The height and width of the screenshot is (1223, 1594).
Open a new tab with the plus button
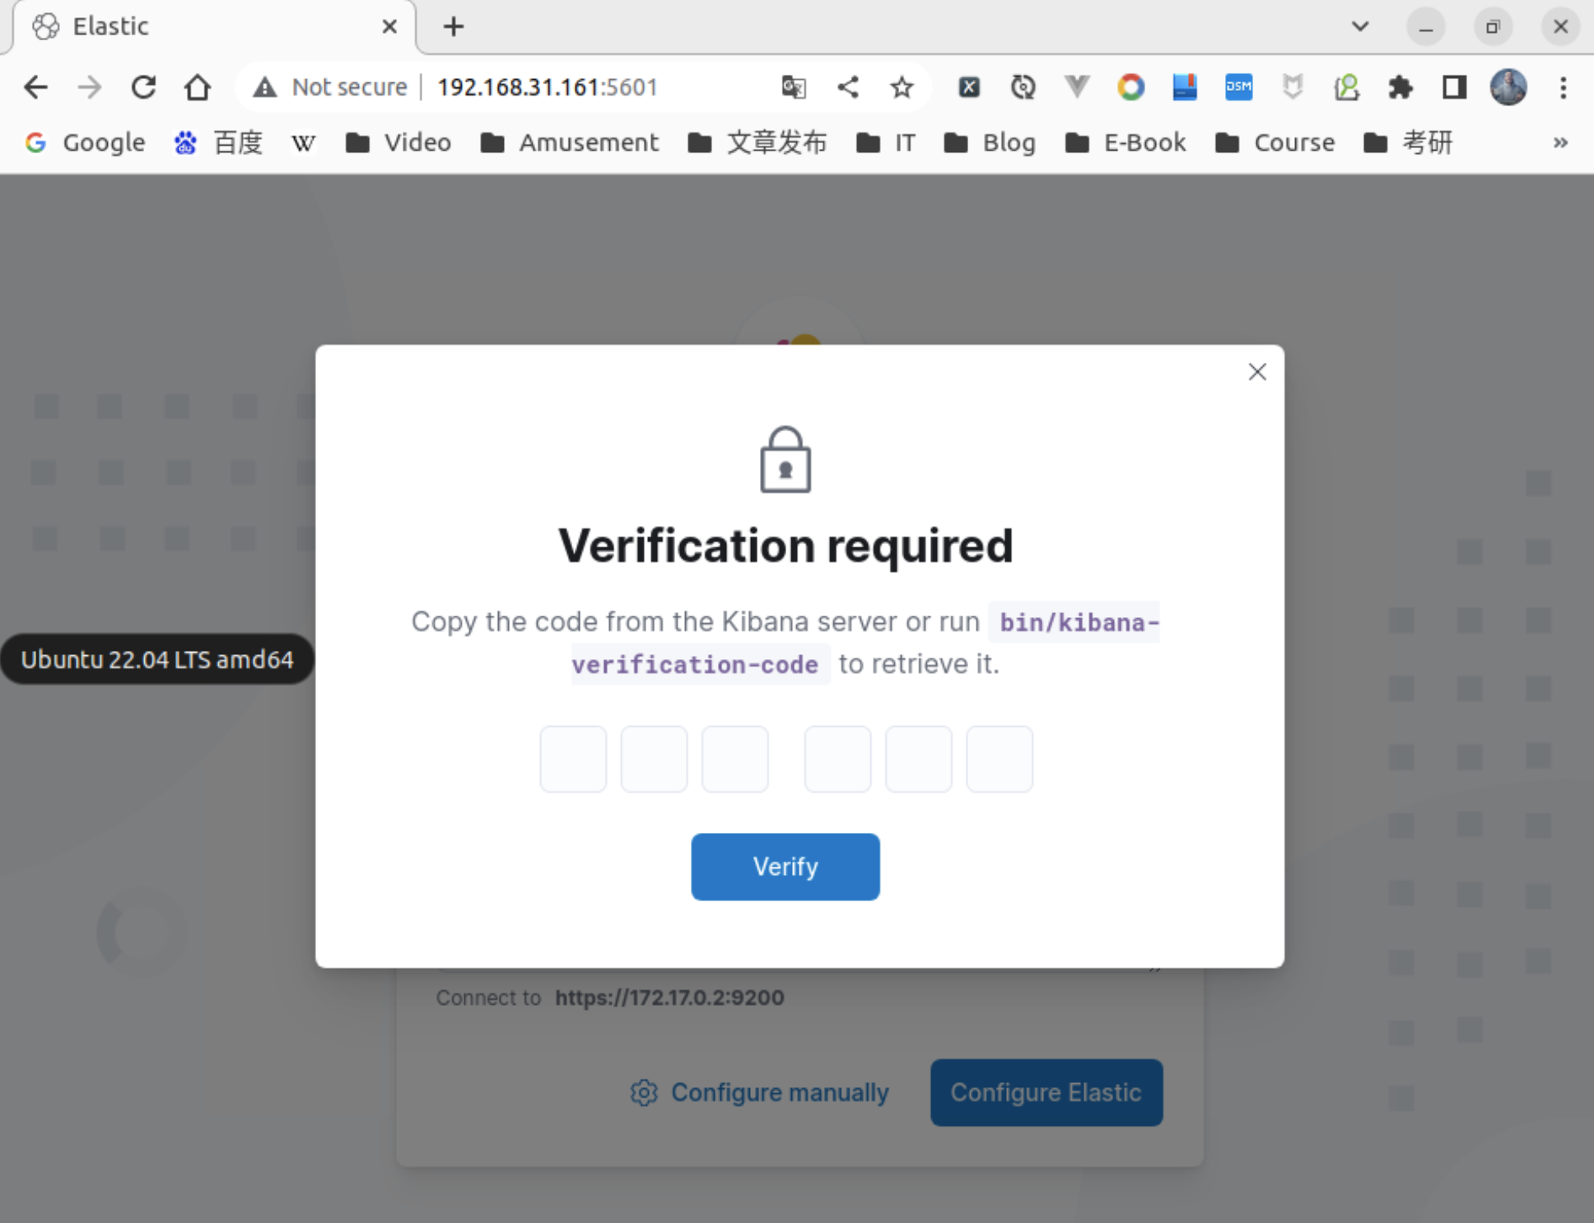(454, 26)
